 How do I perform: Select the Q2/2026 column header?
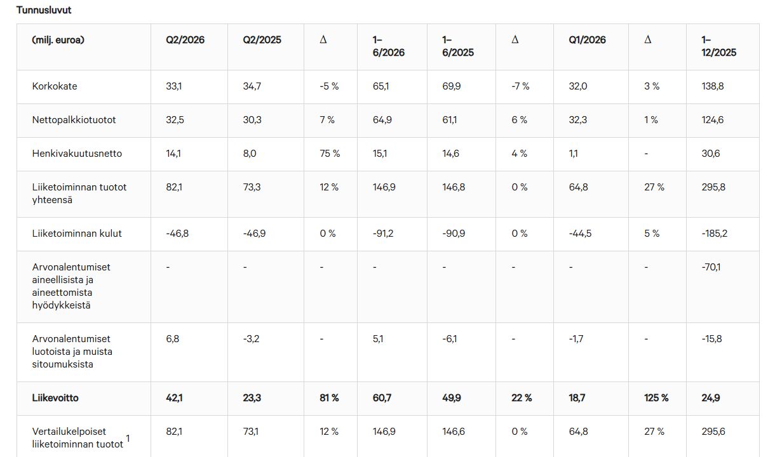(185, 39)
